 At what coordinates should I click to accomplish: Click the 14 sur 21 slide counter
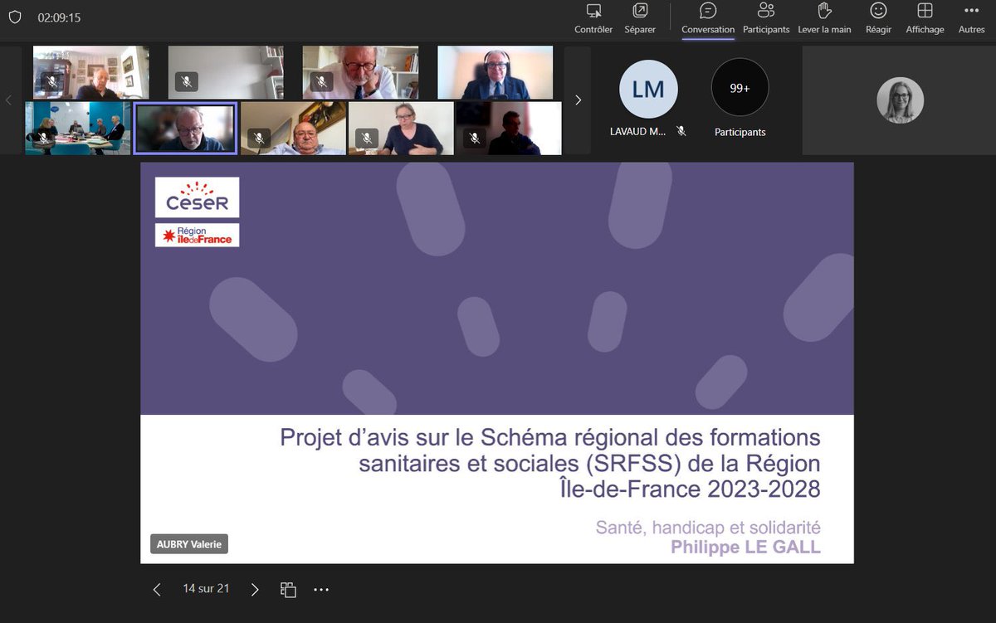[206, 589]
